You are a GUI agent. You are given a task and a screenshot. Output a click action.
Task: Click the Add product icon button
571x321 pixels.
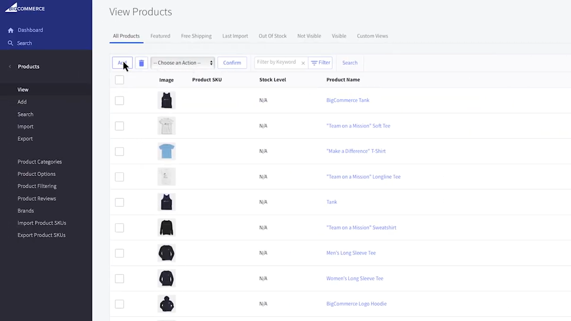122,62
